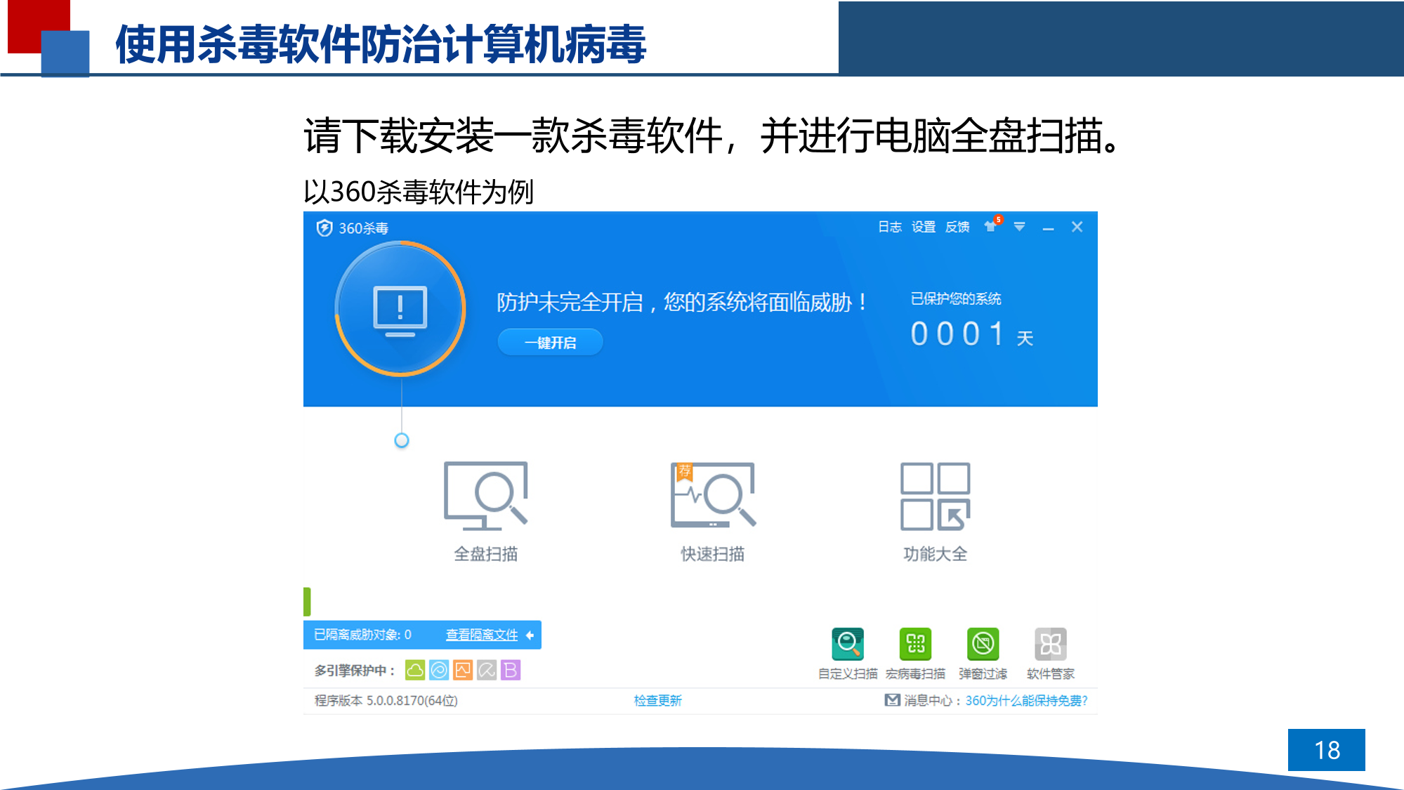Viewport: 1404px width, 790px height.
Task: Collapse the quarantine bar arrow
Action: tap(530, 635)
